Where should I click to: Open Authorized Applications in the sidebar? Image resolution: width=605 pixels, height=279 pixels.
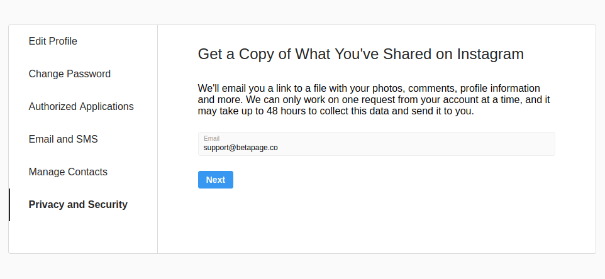pyautogui.click(x=81, y=107)
